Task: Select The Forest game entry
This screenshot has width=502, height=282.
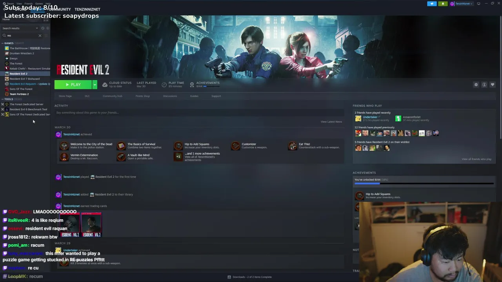Action: pos(16,63)
